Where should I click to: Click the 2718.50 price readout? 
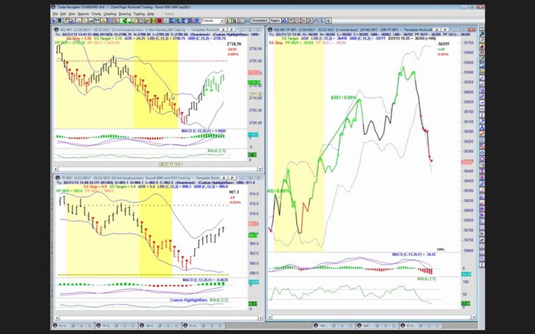click(234, 44)
